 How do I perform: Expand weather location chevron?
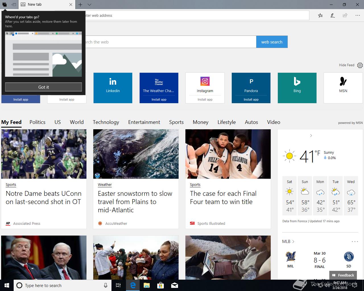[311, 136]
